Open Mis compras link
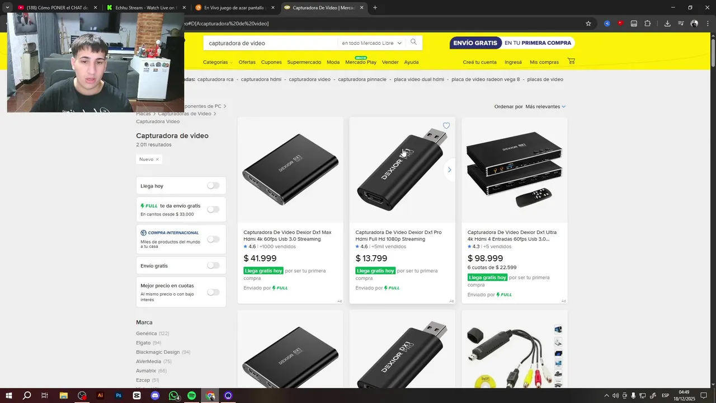716x403 pixels. coord(544,62)
